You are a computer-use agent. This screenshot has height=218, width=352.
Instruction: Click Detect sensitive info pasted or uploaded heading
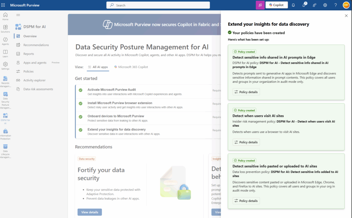(x=275, y=166)
